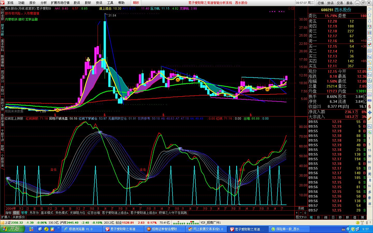Click the RSI indicator icon in right toolbar
The width and height of the screenshot is (373, 233).
(x=369, y=100)
